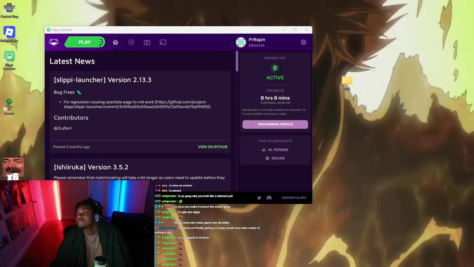Click the Slippi Launcher title bar text

pos(62,30)
